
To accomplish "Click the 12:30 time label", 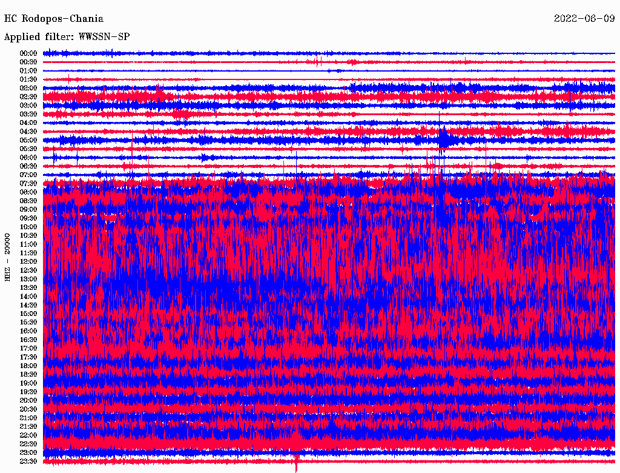I will 28,270.
